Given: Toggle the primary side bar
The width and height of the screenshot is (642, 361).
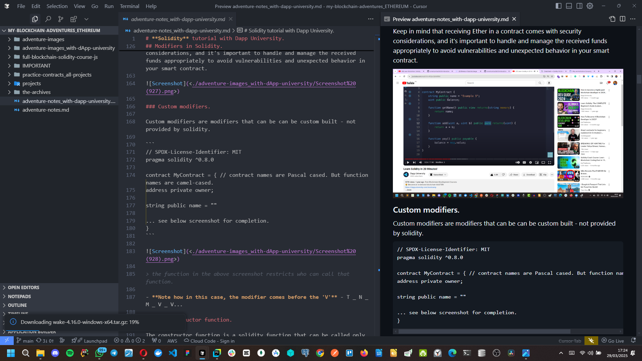Looking at the screenshot, I should pyautogui.click(x=558, y=6).
